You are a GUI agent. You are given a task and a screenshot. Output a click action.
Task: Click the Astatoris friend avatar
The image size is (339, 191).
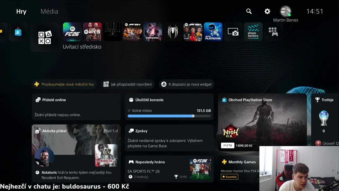pyautogui.click(x=44, y=157)
